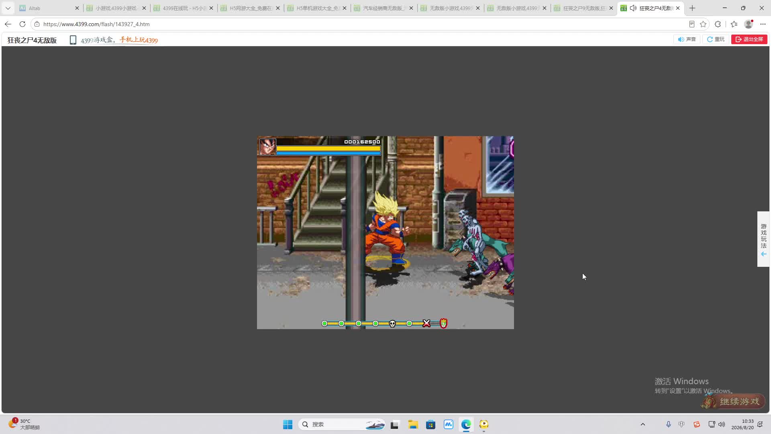Click the red X marker on progress bar
Image resolution: width=771 pixels, height=434 pixels.
click(x=426, y=323)
